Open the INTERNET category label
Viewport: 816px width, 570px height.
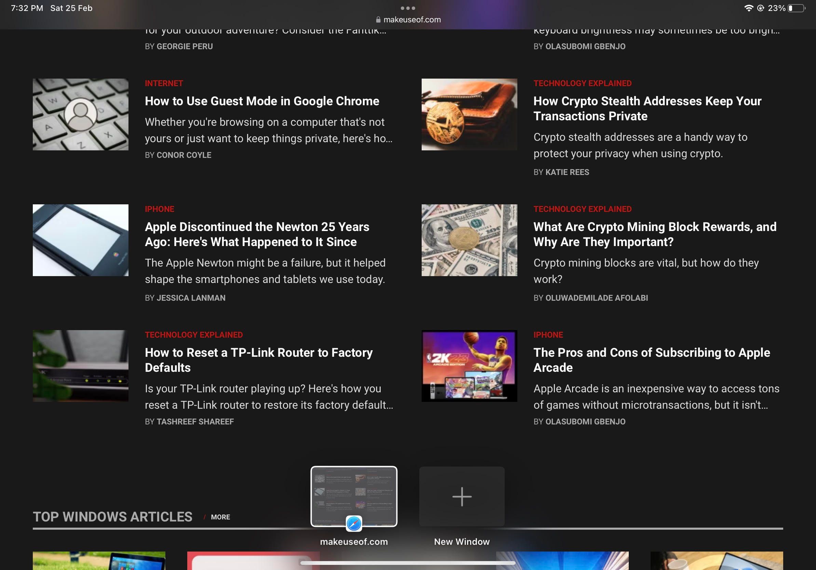click(164, 83)
